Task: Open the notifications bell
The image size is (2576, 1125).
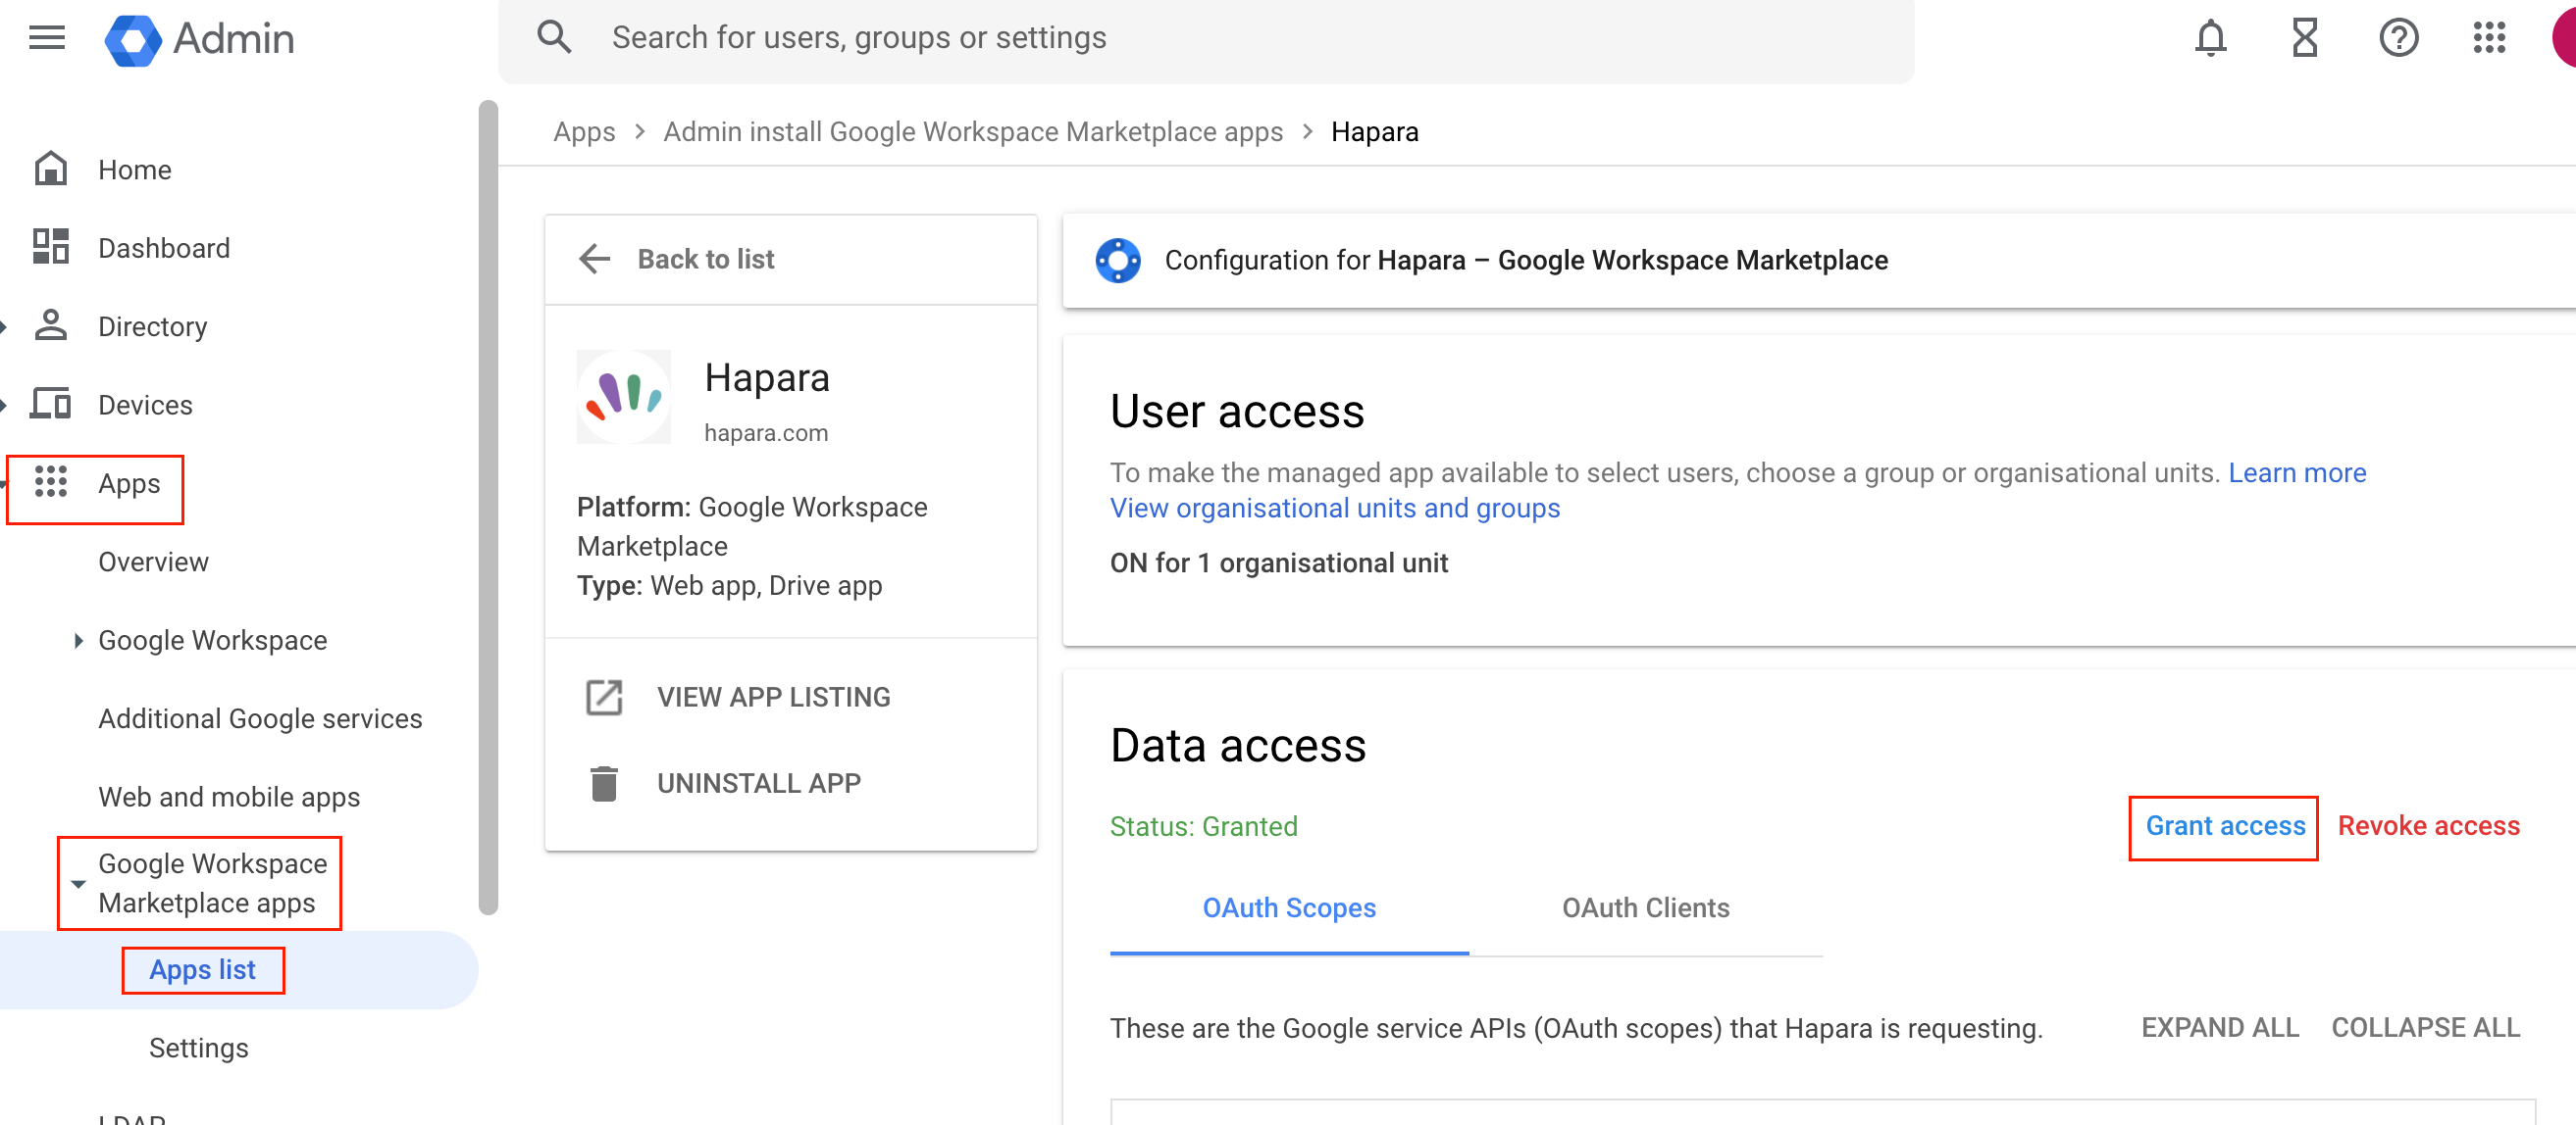Action: tap(2210, 39)
